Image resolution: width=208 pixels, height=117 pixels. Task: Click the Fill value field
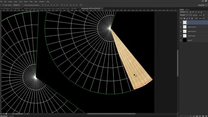[200, 19]
